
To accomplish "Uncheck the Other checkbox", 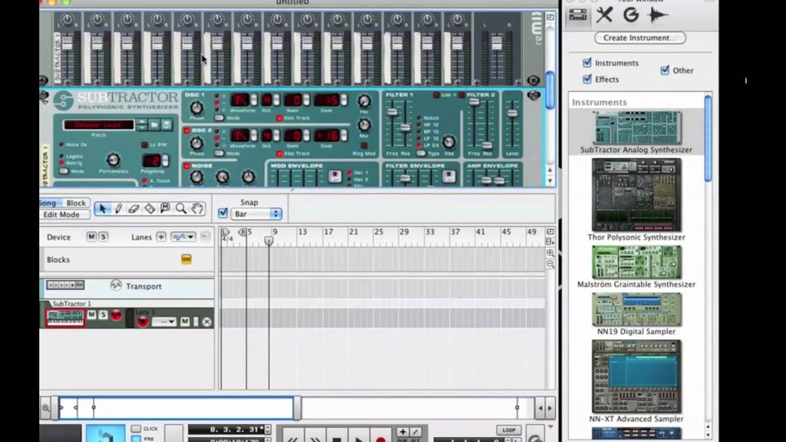I will 664,70.
